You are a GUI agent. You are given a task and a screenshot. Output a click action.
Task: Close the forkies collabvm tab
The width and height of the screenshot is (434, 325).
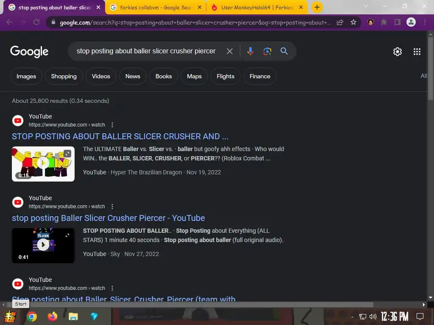200,8
